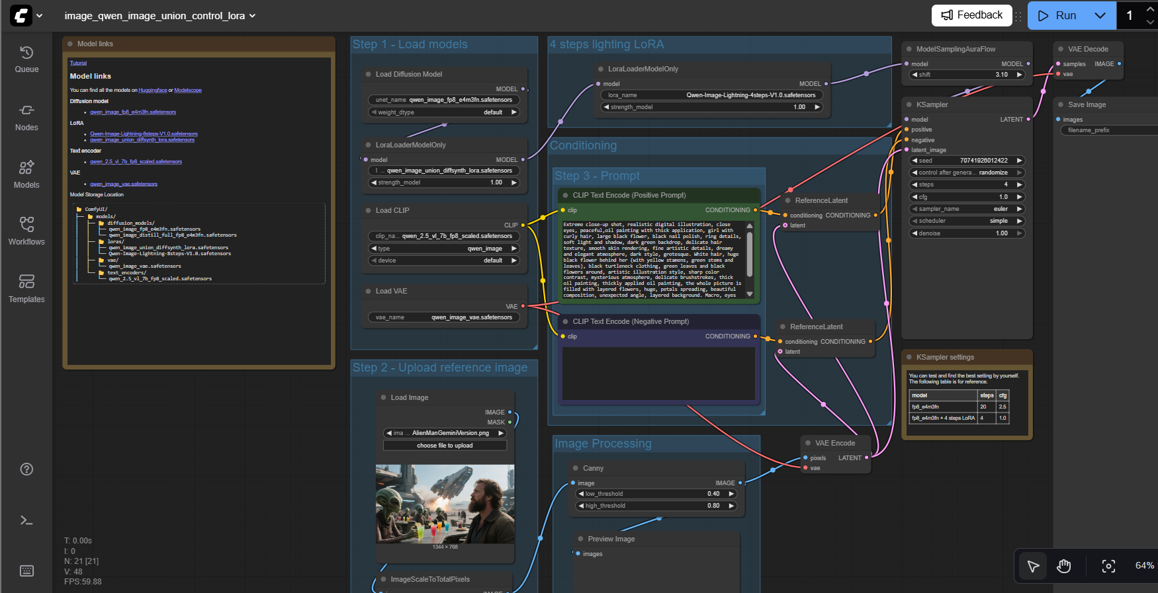Viewport: 1158px width, 593px height.
Task: Collapse the Load Diffusion Model node dot
Action: (368, 74)
